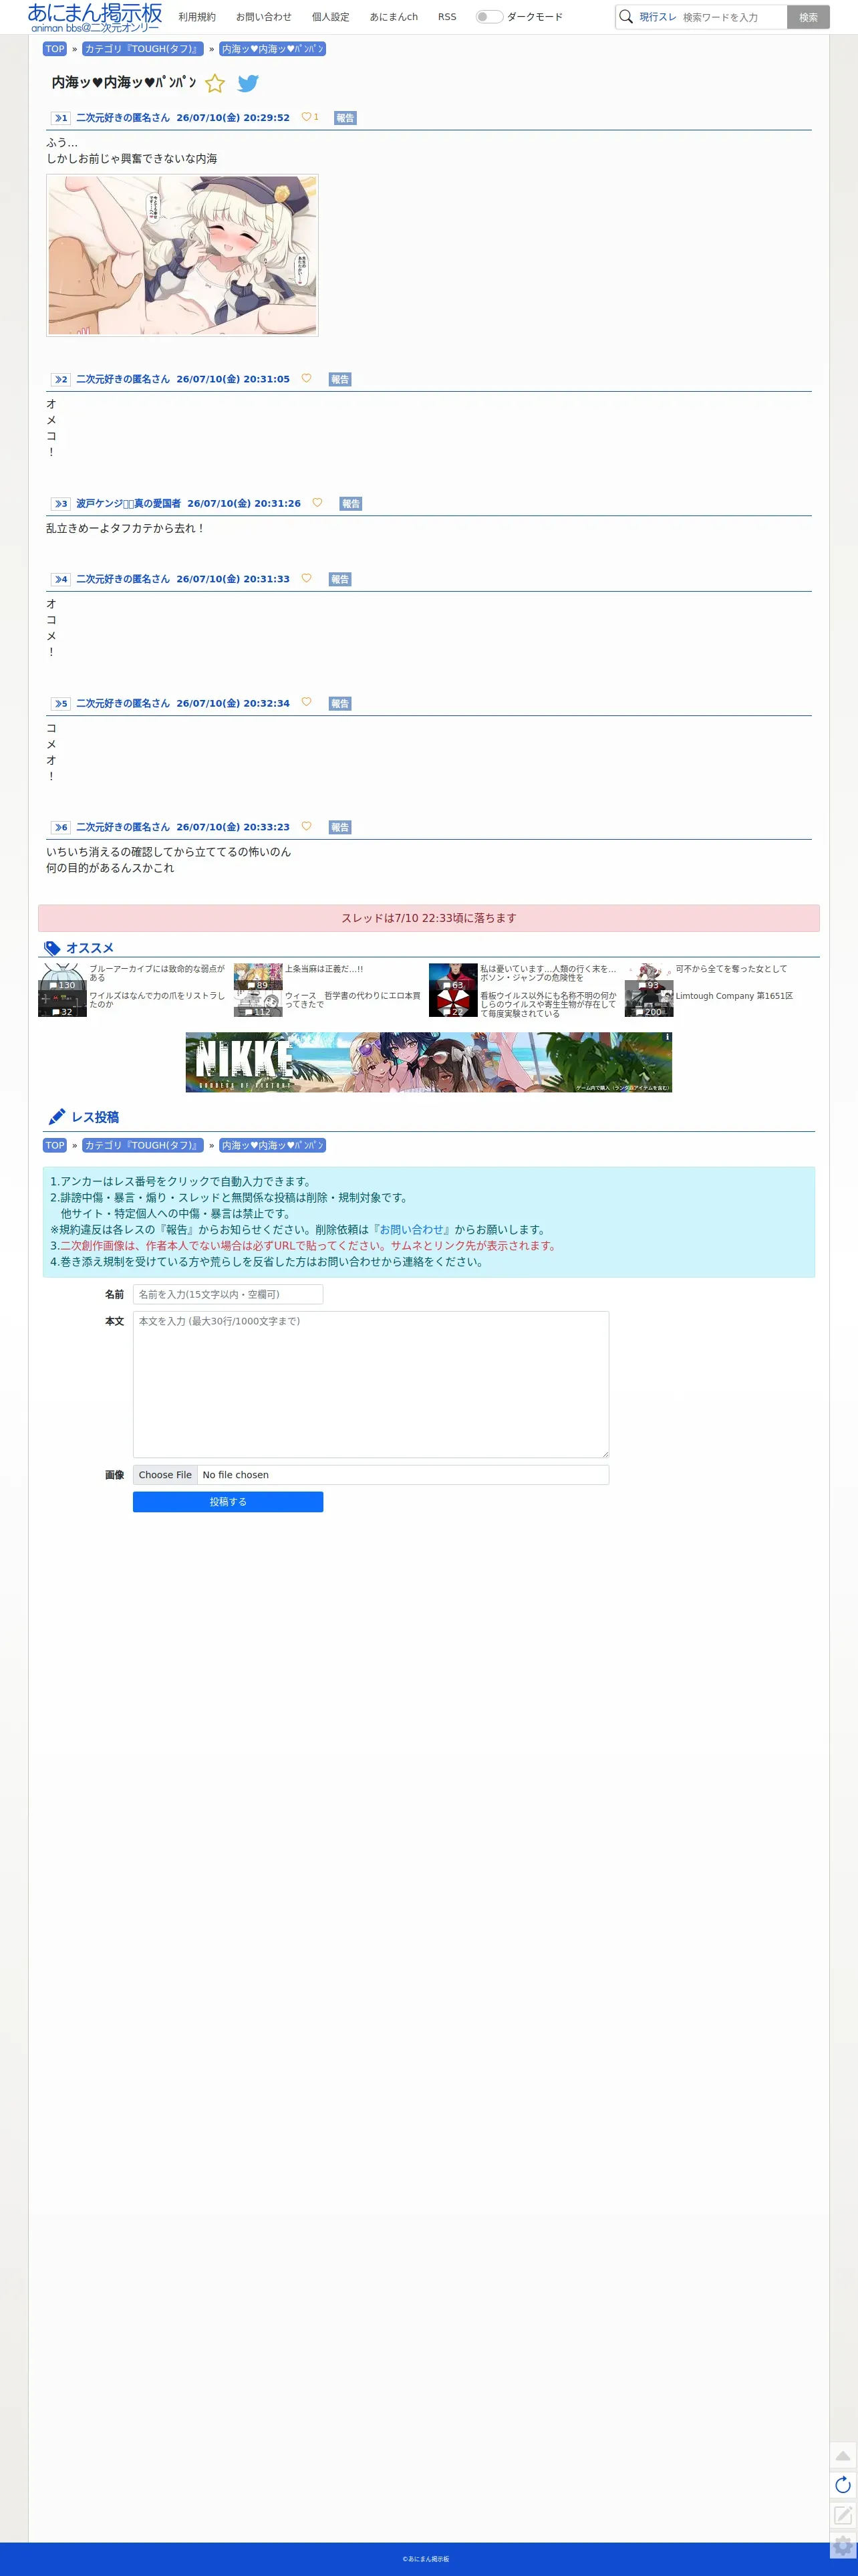Toggle the ダークモード switch
This screenshot has width=858, height=2576.
488,17
